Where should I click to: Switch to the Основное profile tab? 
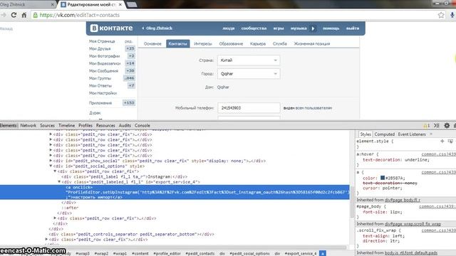tap(152, 43)
